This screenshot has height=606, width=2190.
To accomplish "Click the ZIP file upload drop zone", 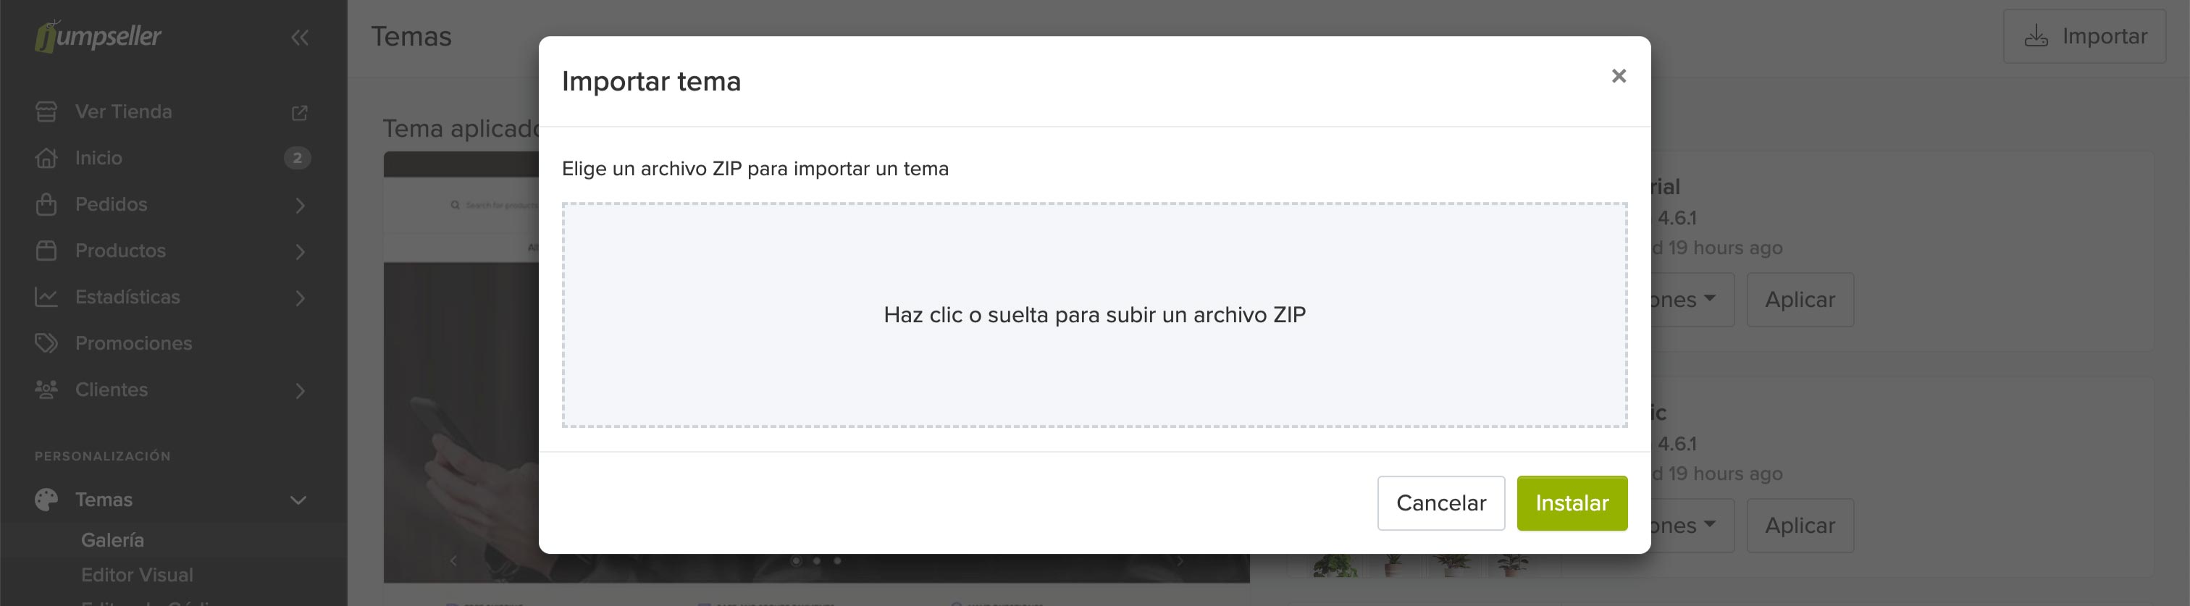I will 1094,314.
